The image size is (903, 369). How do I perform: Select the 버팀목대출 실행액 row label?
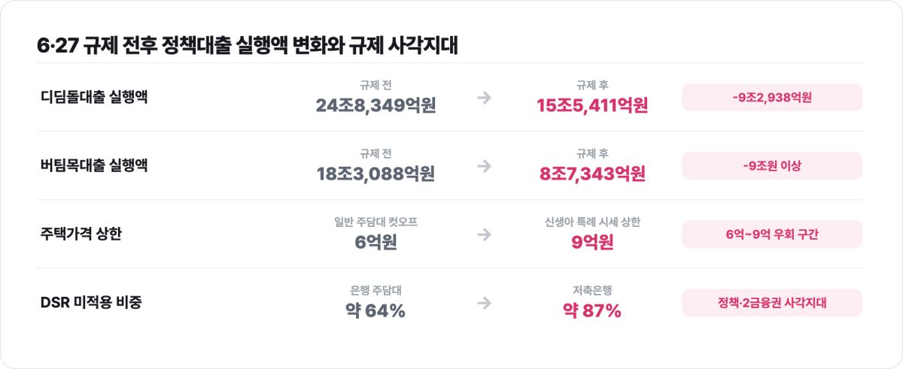[x=94, y=165]
